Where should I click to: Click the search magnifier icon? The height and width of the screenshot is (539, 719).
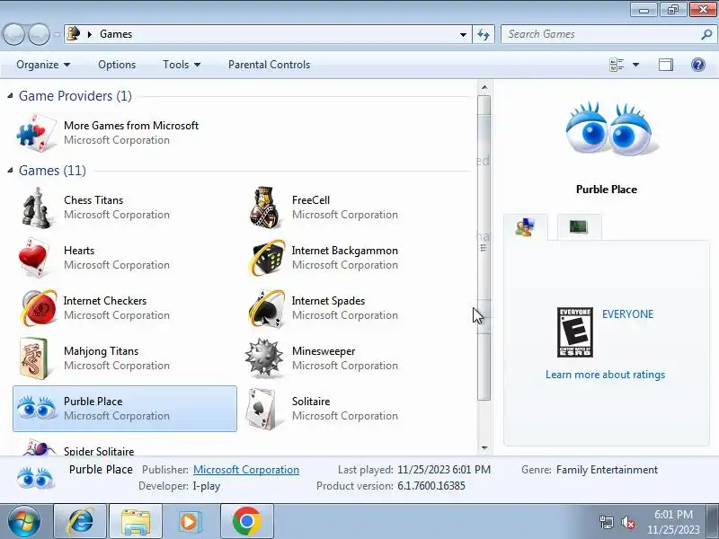[706, 34]
